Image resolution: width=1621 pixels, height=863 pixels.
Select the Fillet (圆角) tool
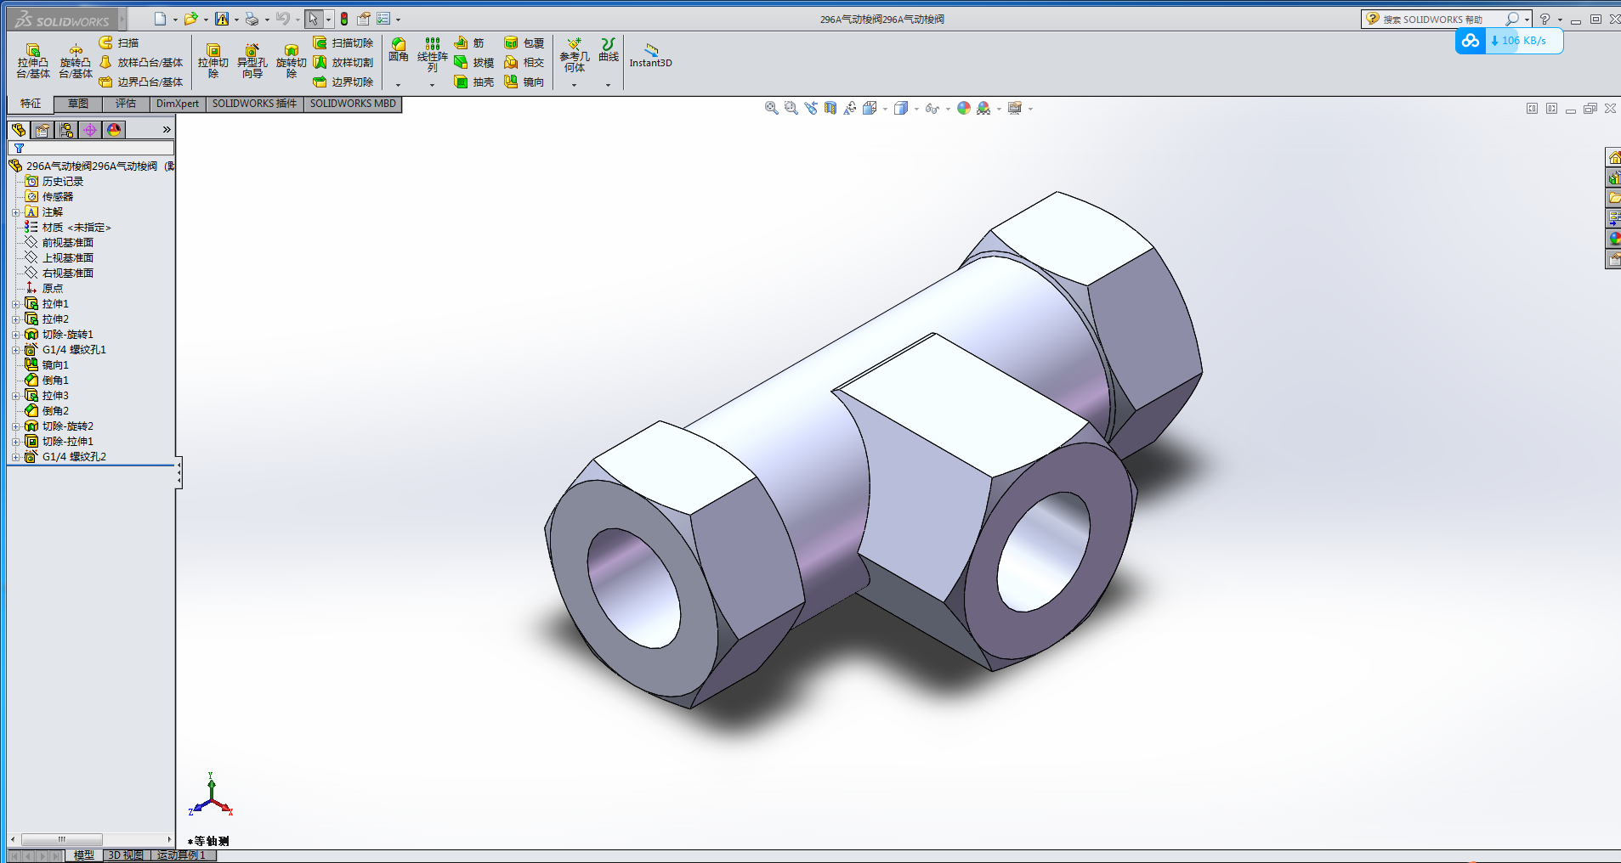pos(399,50)
